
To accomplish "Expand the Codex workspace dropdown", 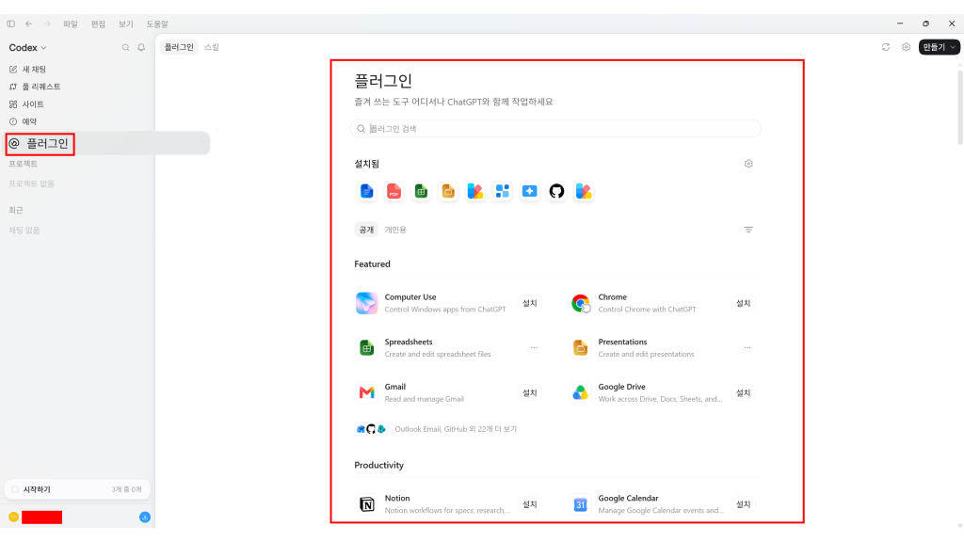I will [27, 47].
